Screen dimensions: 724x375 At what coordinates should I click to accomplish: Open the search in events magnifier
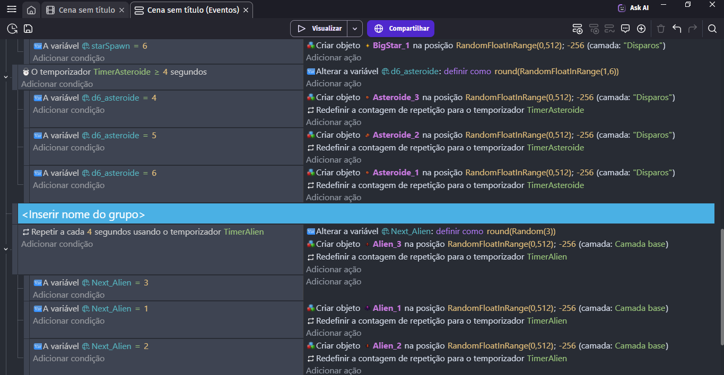(x=712, y=29)
